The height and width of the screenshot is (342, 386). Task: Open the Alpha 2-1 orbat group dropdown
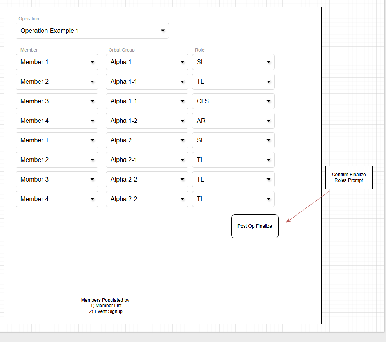click(147, 160)
